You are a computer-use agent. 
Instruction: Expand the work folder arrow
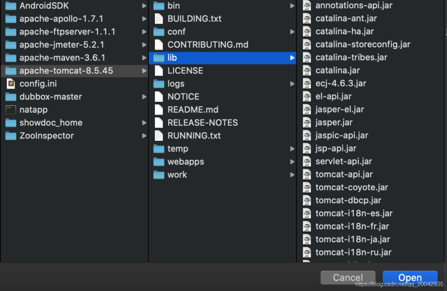pos(292,175)
